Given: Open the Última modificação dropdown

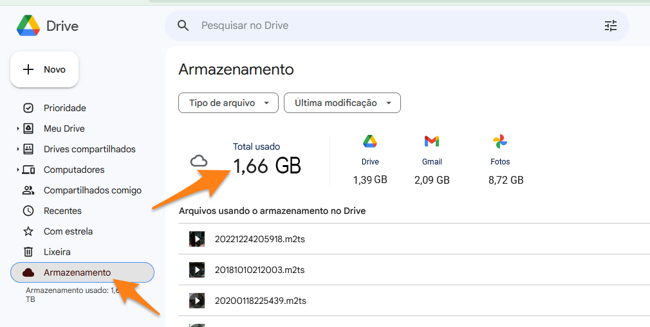Looking at the screenshot, I should coord(342,103).
